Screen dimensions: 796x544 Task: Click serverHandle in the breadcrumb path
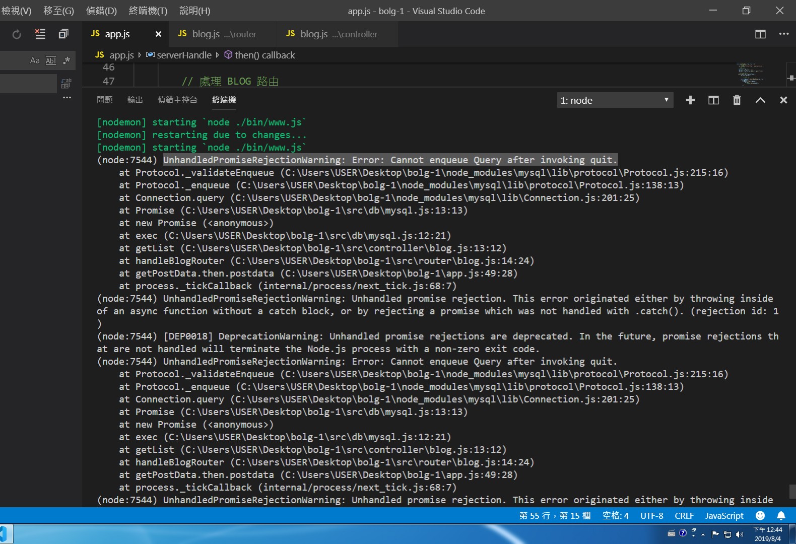tap(184, 55)
